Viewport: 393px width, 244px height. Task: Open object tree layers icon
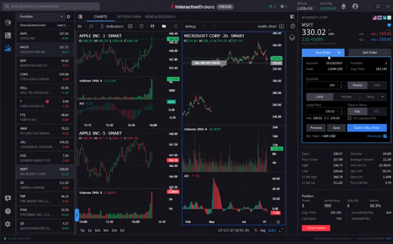click(292, 37)
